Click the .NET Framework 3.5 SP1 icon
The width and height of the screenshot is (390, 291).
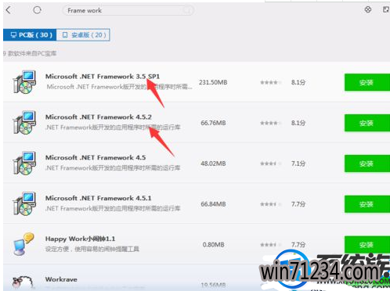pyautogui.click(x=24, y=82)
